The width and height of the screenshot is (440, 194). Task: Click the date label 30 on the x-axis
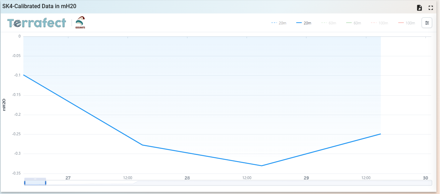click(x=425, y=178)
